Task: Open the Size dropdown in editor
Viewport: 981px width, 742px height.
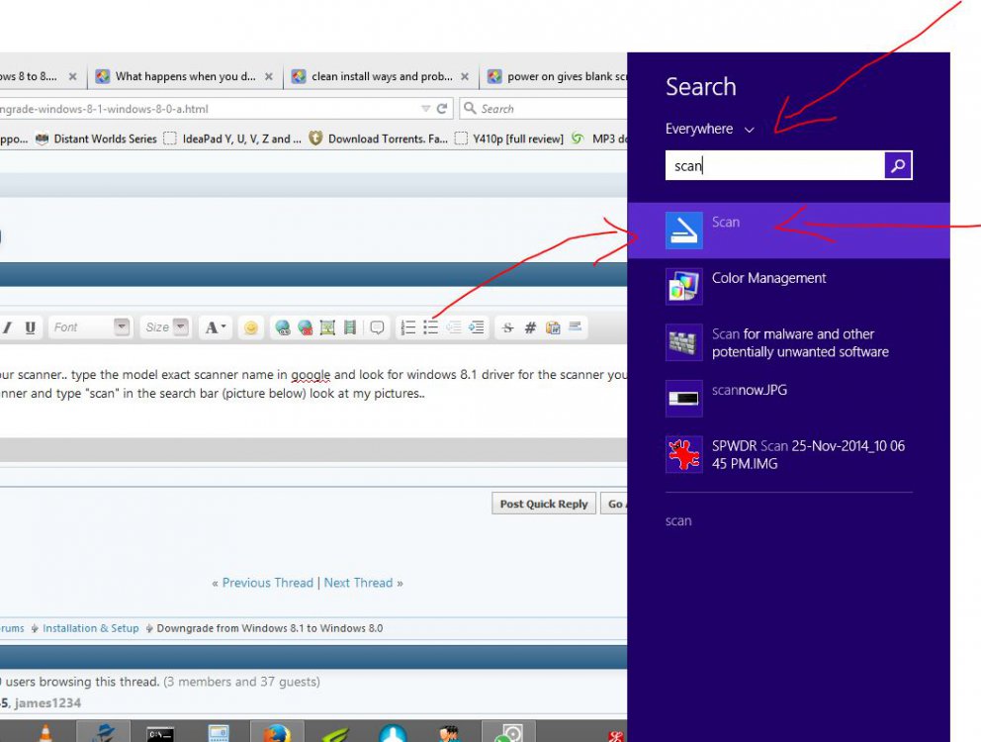Action: [166, 327]
